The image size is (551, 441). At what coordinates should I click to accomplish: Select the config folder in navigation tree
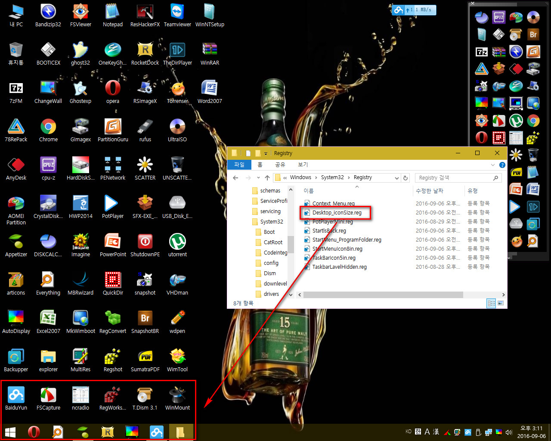[271, 263]
